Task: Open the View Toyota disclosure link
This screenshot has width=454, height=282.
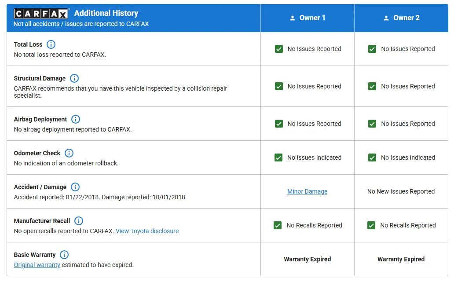Action: [147, 231]
